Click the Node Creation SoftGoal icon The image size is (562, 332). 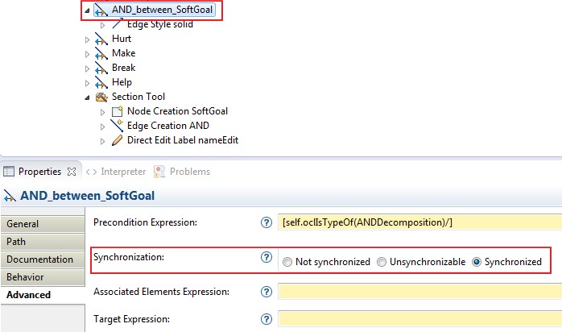pos(117,111)
